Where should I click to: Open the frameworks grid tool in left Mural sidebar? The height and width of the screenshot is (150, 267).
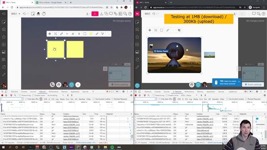pyautogui.click(x=4, y=45)
